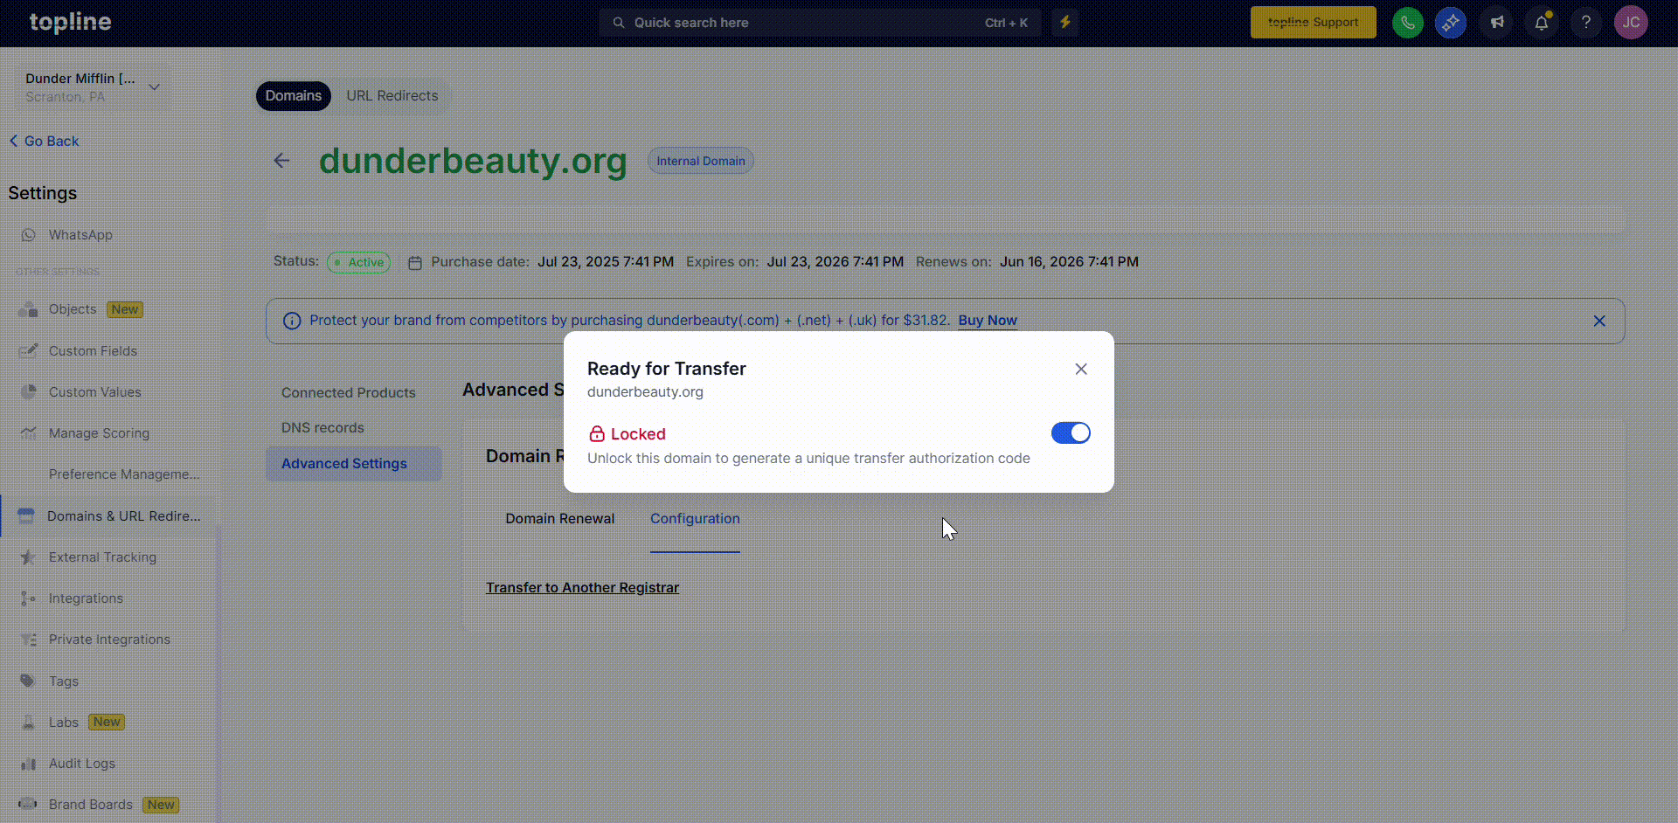Select the Domains tab
1678x823 pixels.
[294, 96]
